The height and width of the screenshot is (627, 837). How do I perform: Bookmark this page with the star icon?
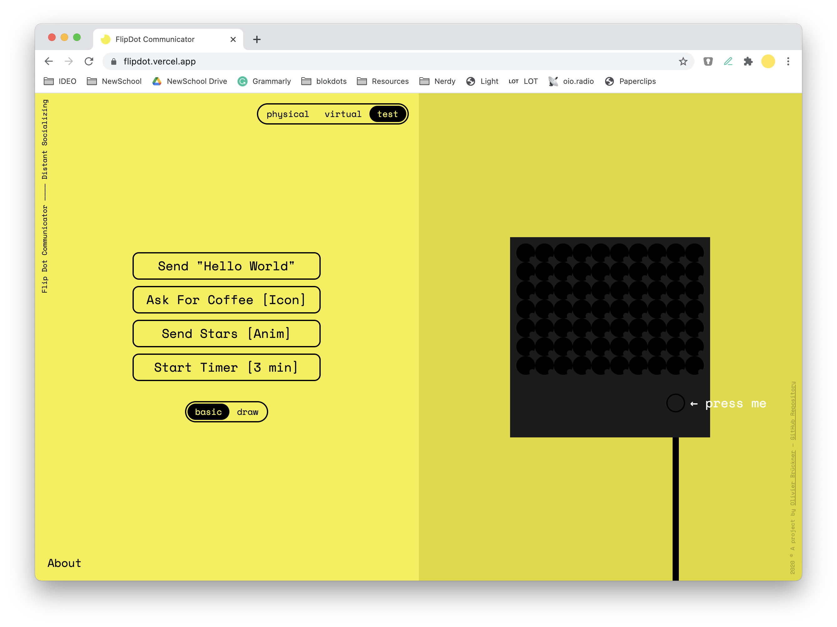click(x=683, y=61)
